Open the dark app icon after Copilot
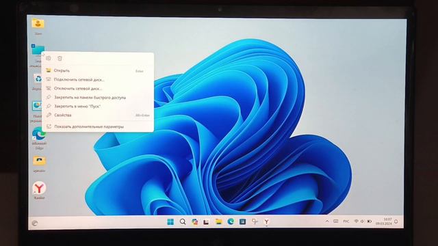 click(207, 221)
